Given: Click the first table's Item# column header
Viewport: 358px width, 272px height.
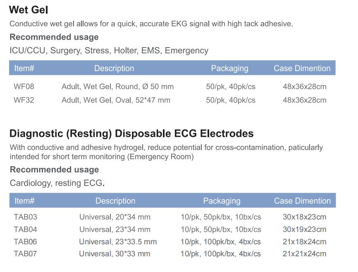Looking at the screenshot, I should [x=24, y=68].
